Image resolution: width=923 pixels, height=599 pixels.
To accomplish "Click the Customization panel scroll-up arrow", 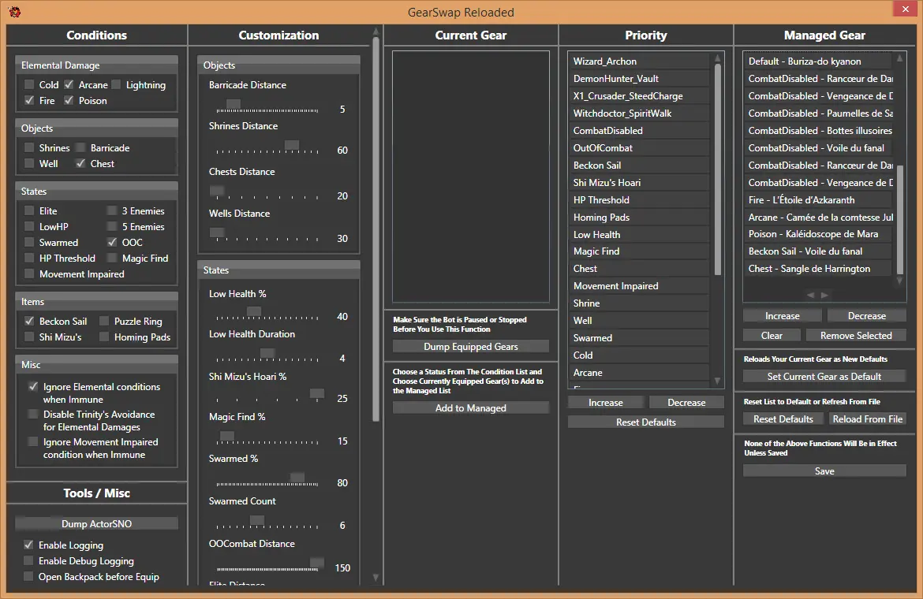I will pyautogui.click(x=376, y=33).
